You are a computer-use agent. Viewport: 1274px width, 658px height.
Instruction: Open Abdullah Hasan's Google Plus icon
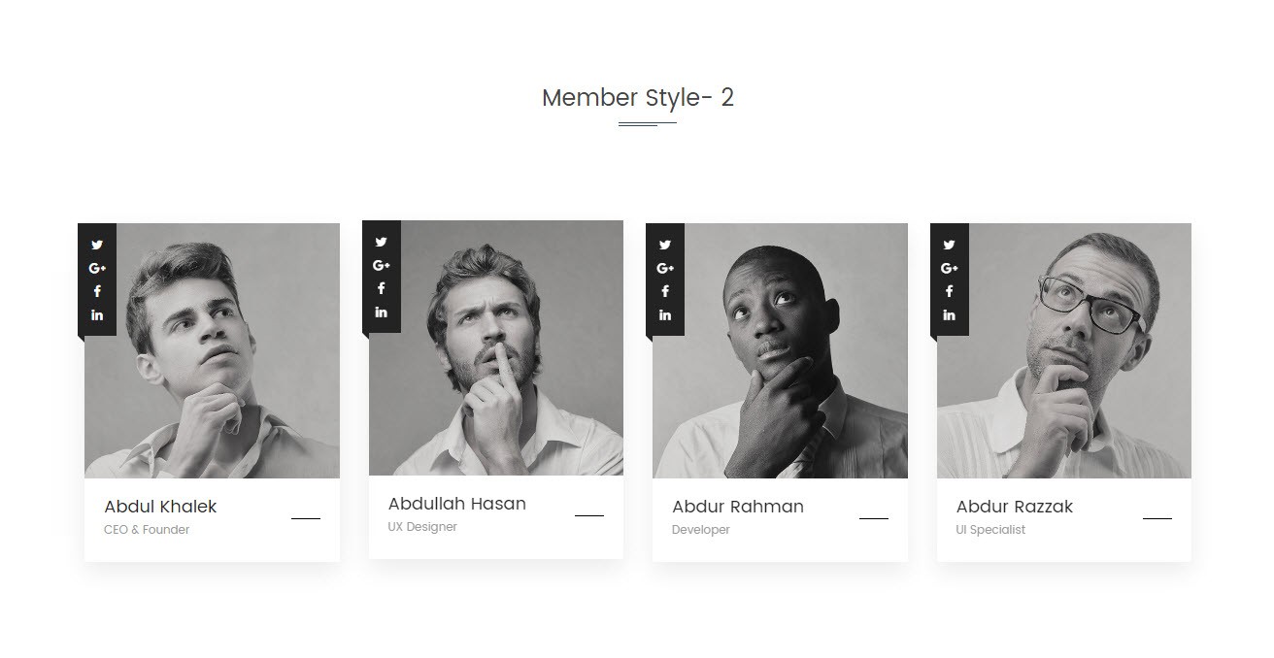coord(381,265)
